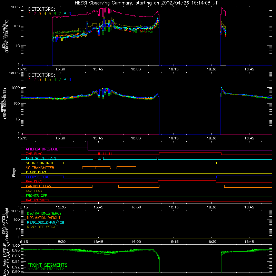
Task: Click the SC_TRANSMITTER flag label
Action: pos(40,168)
